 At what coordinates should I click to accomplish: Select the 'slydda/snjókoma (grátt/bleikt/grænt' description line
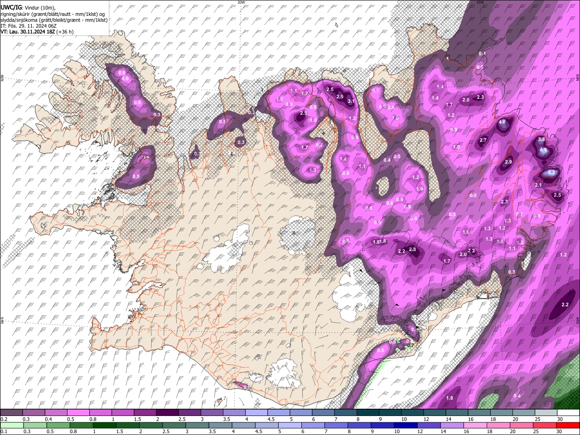(x=54, y=20)
